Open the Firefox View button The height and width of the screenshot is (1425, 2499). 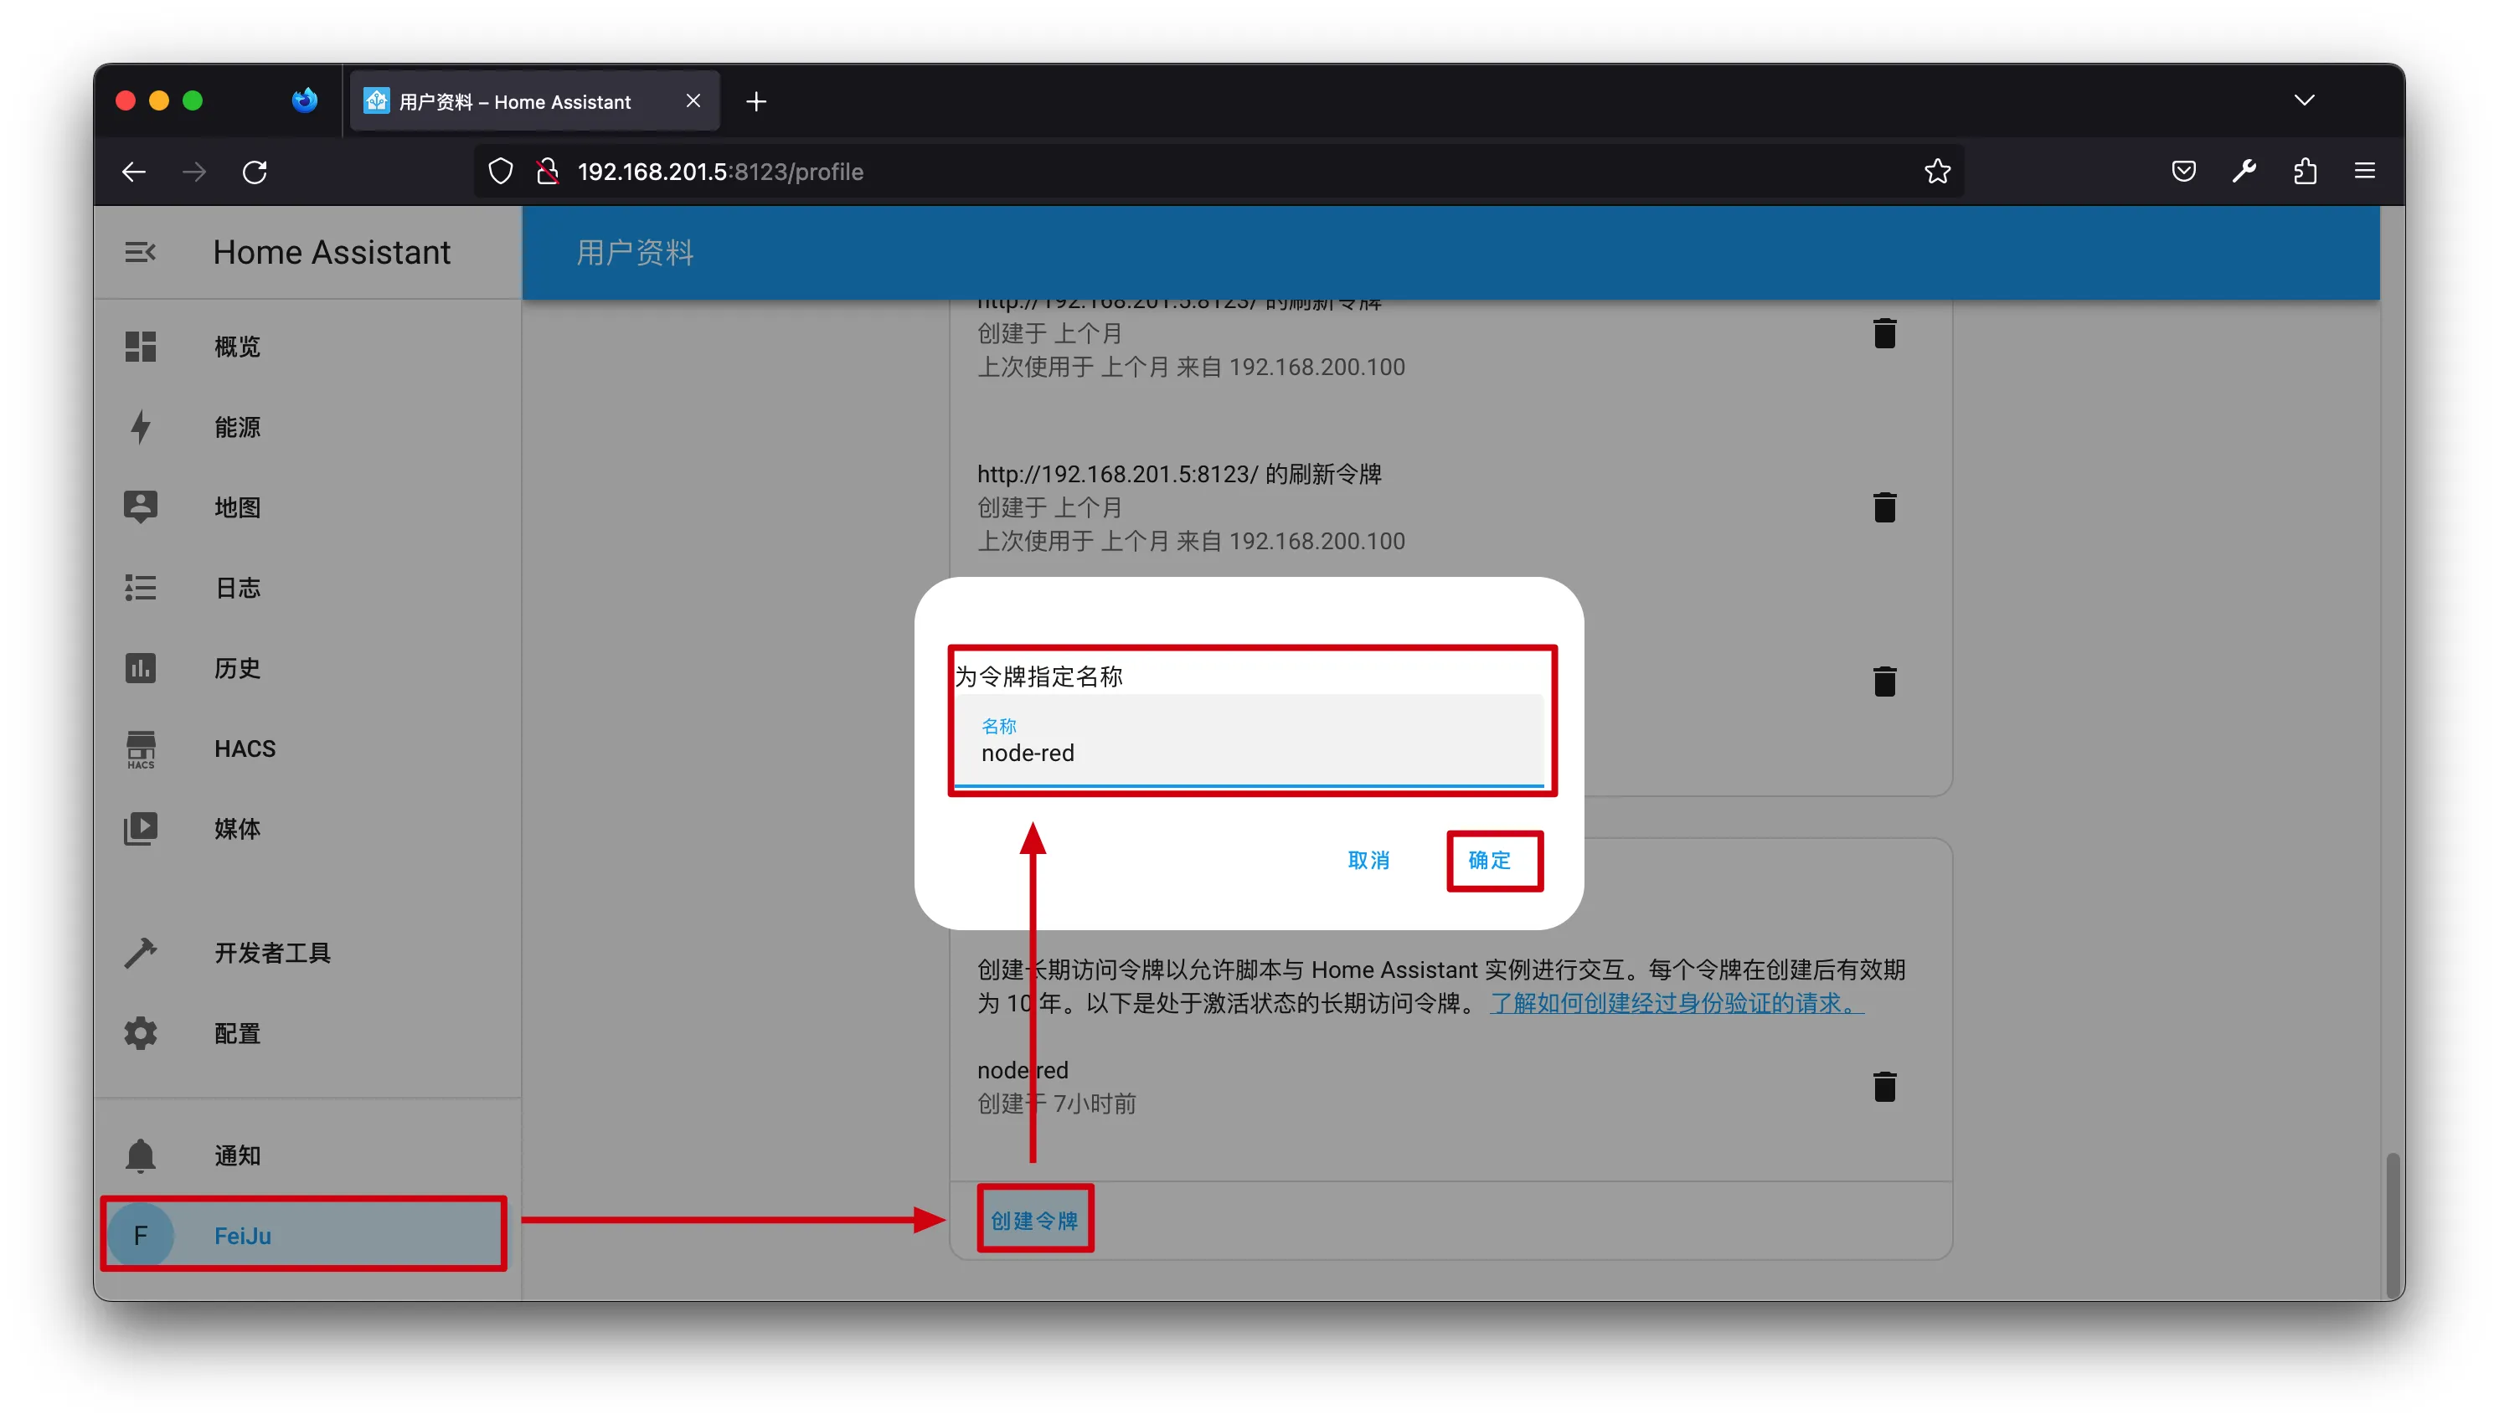coord(305,100)
